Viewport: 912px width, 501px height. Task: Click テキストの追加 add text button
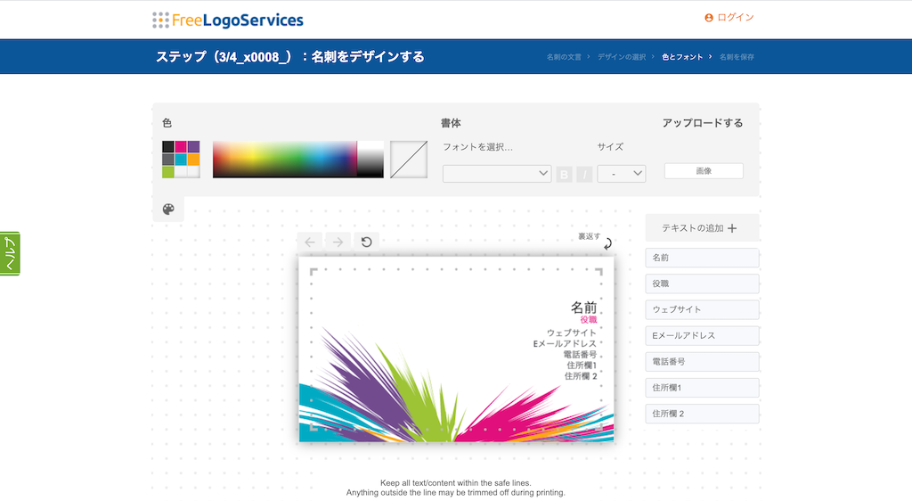(702, 228)
